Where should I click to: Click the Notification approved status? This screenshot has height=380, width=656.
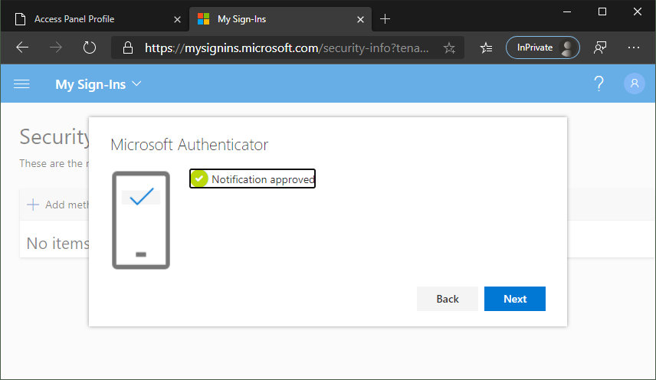click(252, 179)
